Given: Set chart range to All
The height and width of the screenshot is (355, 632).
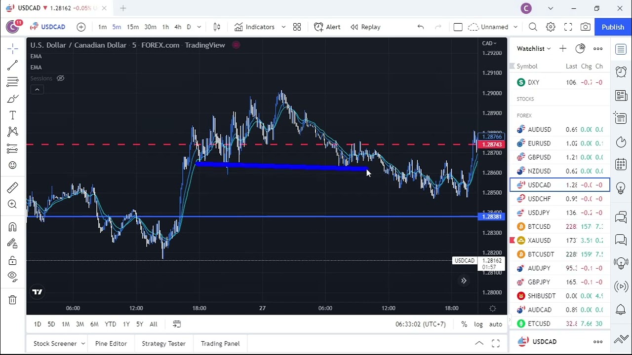Looking at the screenshot, I should pos(154,324).
